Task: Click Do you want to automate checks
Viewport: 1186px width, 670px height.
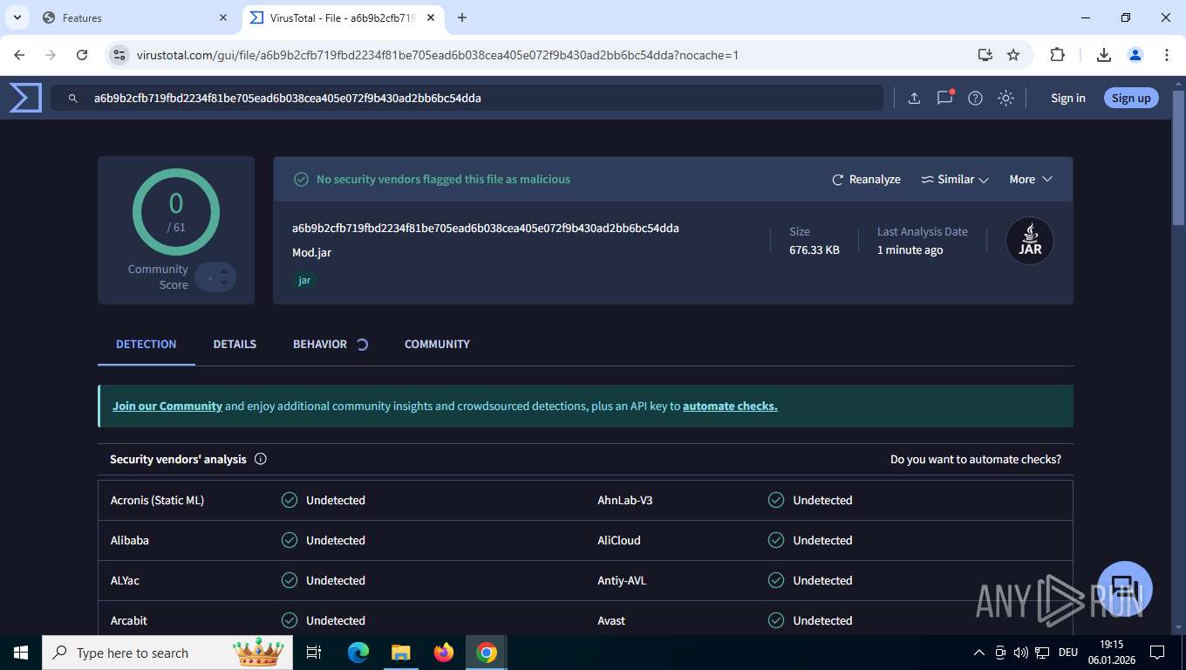Action: pyautogui.click(x=976, y=459)
